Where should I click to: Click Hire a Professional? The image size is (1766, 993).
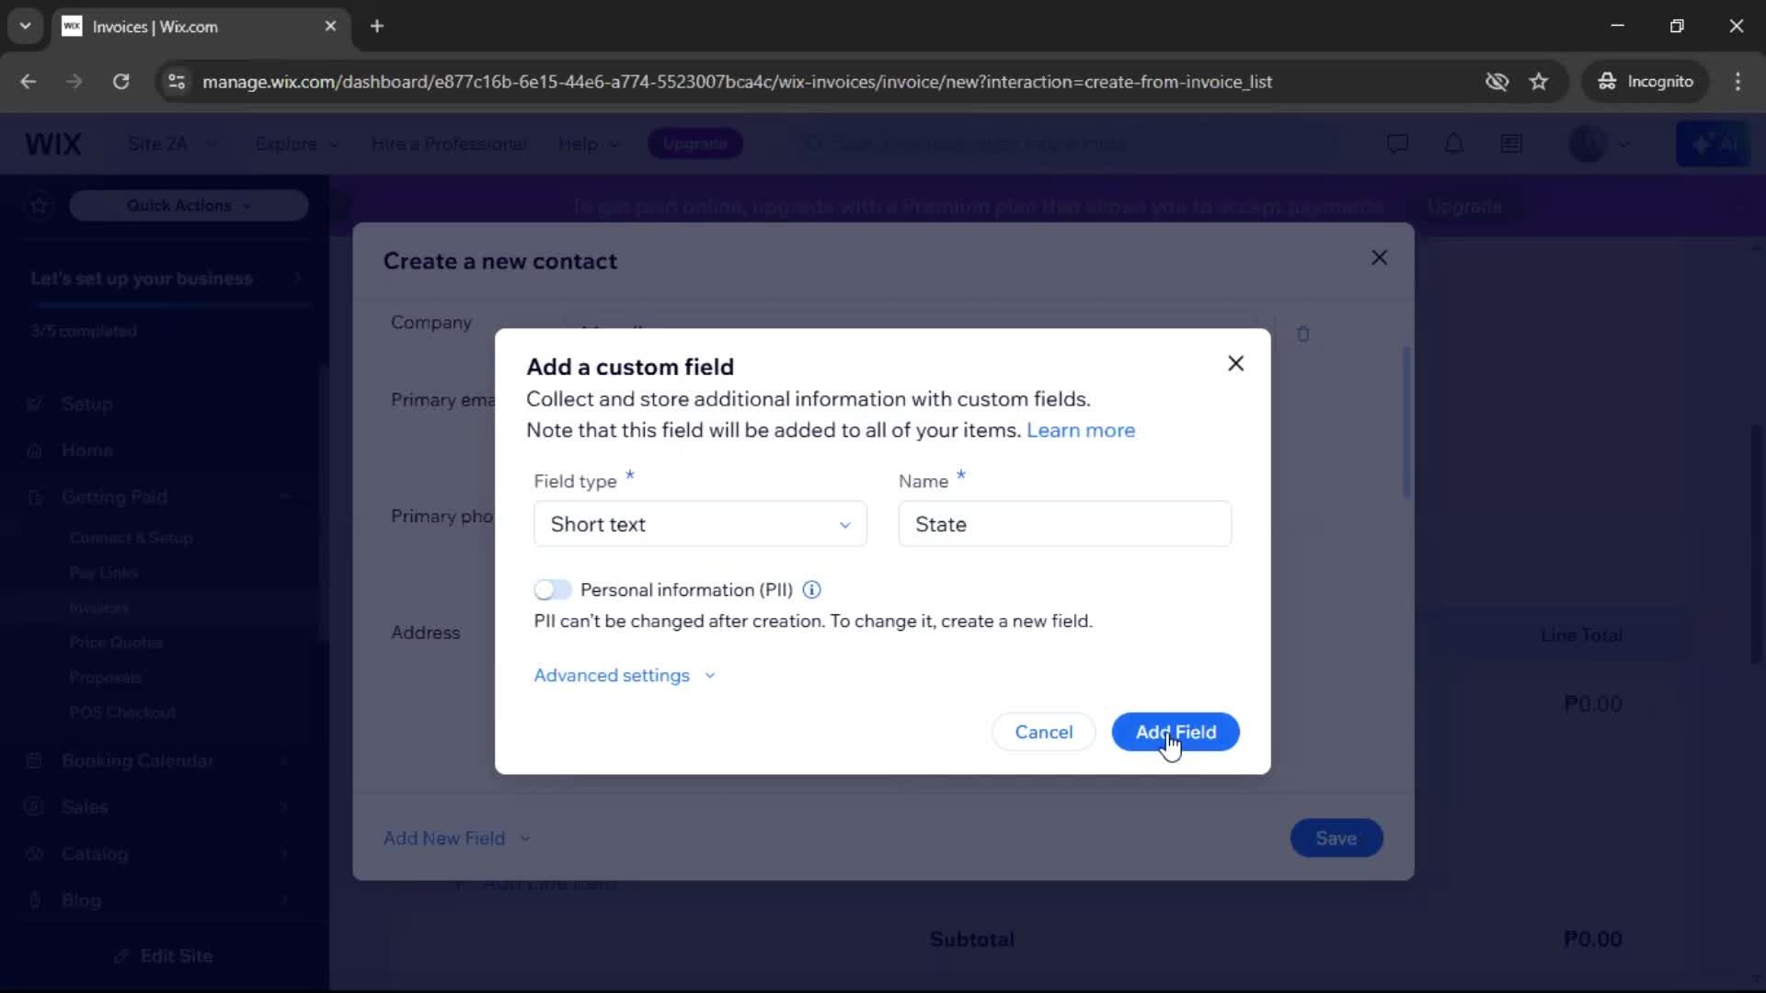tap(449, 143)
